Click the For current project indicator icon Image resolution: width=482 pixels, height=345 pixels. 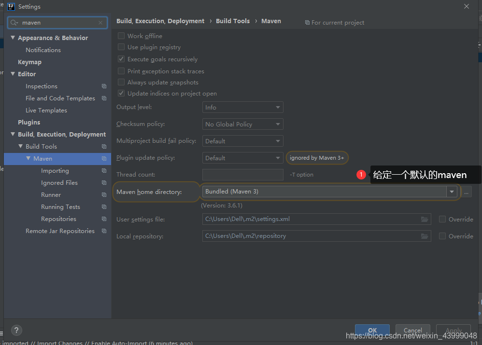(307, 22)
